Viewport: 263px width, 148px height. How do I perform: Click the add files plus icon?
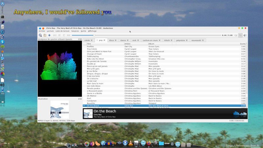[49, 35]
